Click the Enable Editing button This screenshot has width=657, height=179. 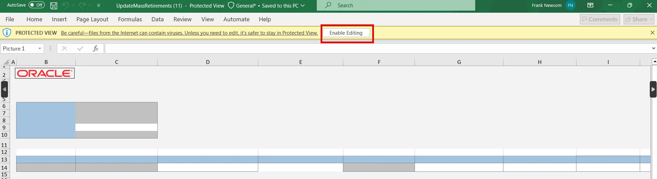[x=346, y=33]
